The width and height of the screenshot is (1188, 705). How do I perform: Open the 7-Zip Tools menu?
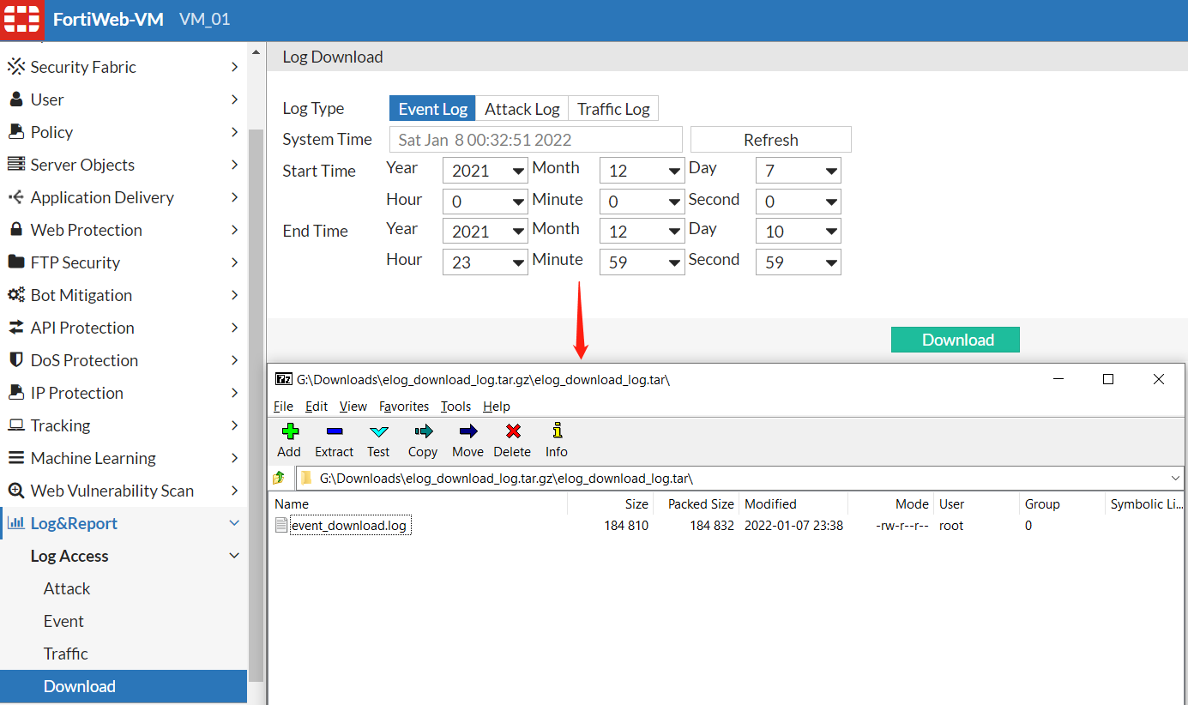tap(456, 407)
